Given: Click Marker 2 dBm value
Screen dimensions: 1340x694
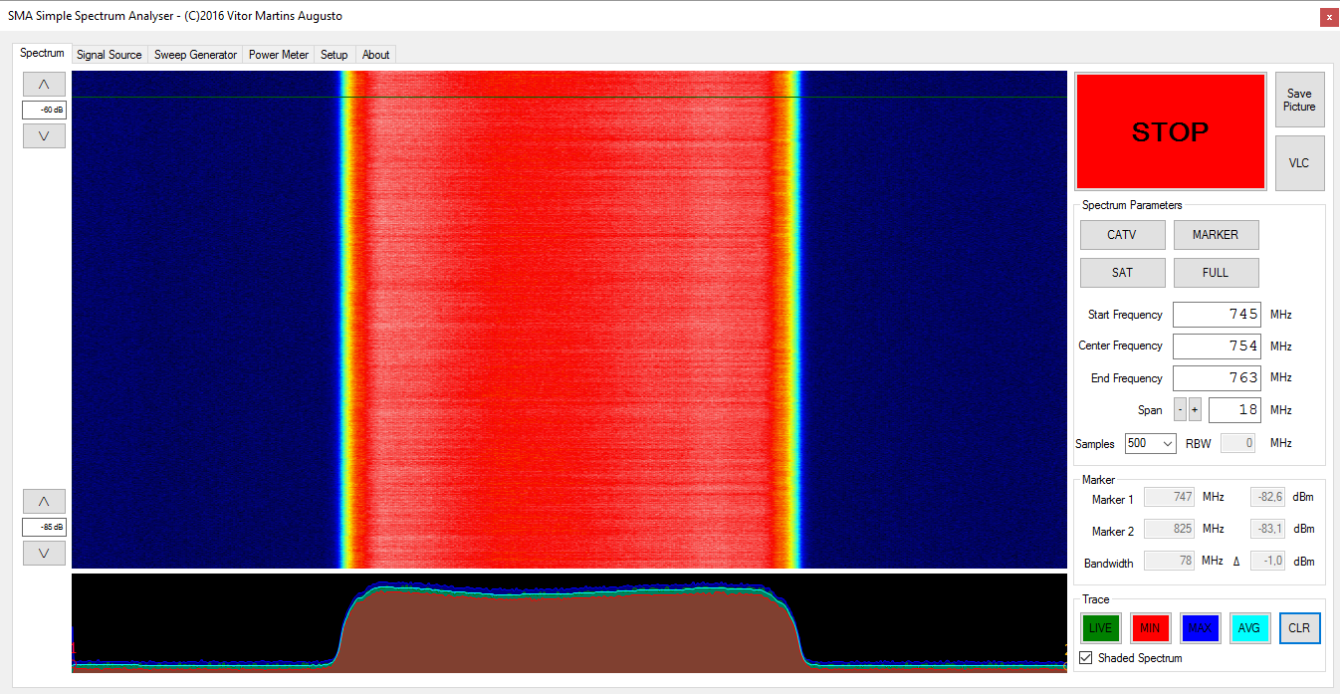Looking at the screenshot, I should [x=1267, y=529].
